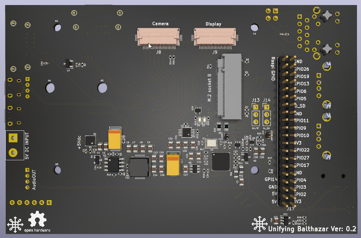Select the J13 three-pin header
Screen dimensions: 361x238
pyautogui.click(x=255, y=115)
